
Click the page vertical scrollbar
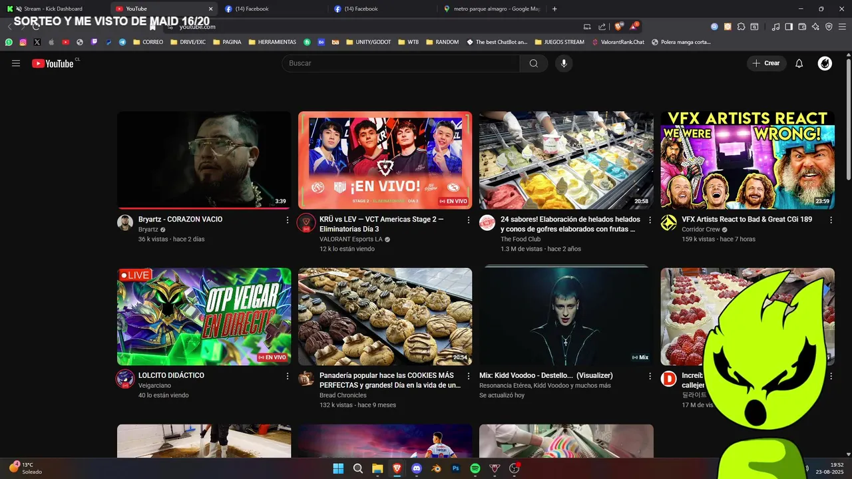(x=848, y=120)
